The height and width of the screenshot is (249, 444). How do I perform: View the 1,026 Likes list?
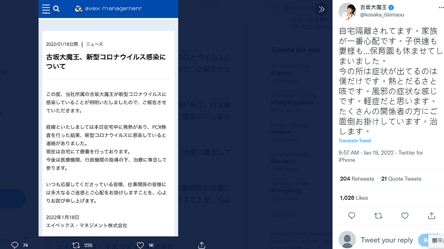354,198
